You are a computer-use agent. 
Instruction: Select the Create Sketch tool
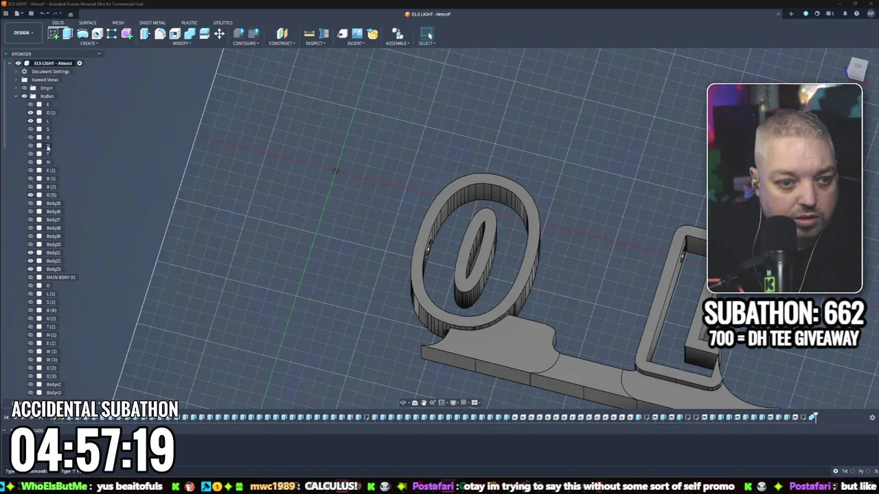tap(53, 34)
